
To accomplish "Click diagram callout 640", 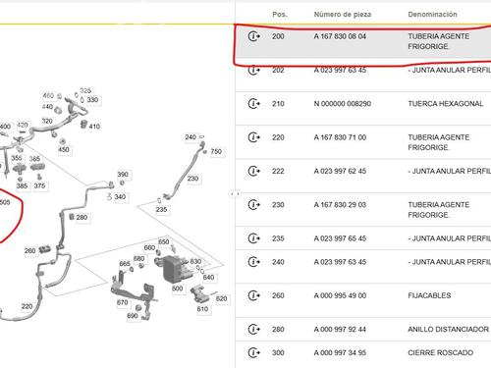I will click(208, 278).
